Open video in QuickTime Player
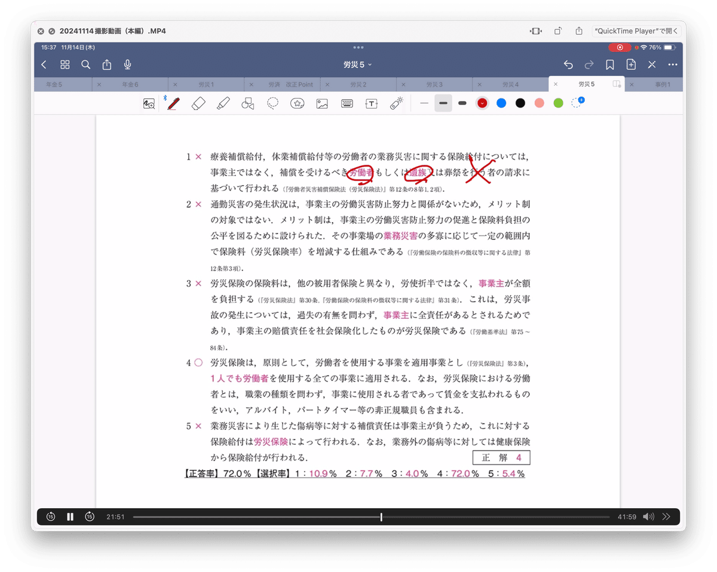 click(x=636, y=31)
